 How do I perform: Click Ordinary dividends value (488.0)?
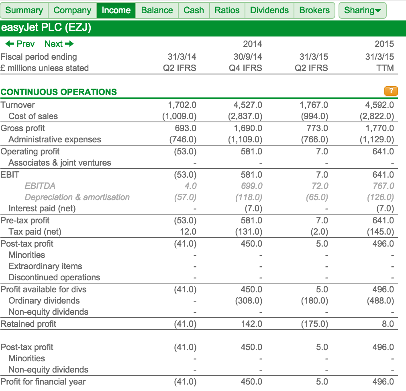point(380,300)
